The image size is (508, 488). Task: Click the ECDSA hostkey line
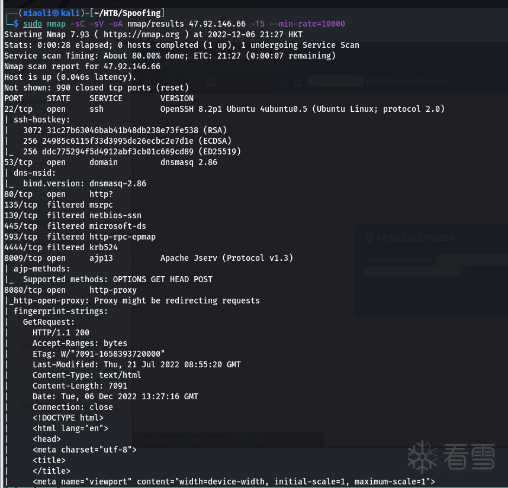[127, 141]
